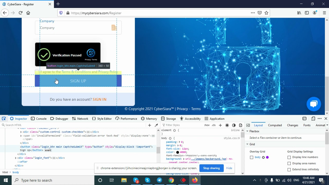Expand the login_foot div node
The image size is (329, 185).
16,158
